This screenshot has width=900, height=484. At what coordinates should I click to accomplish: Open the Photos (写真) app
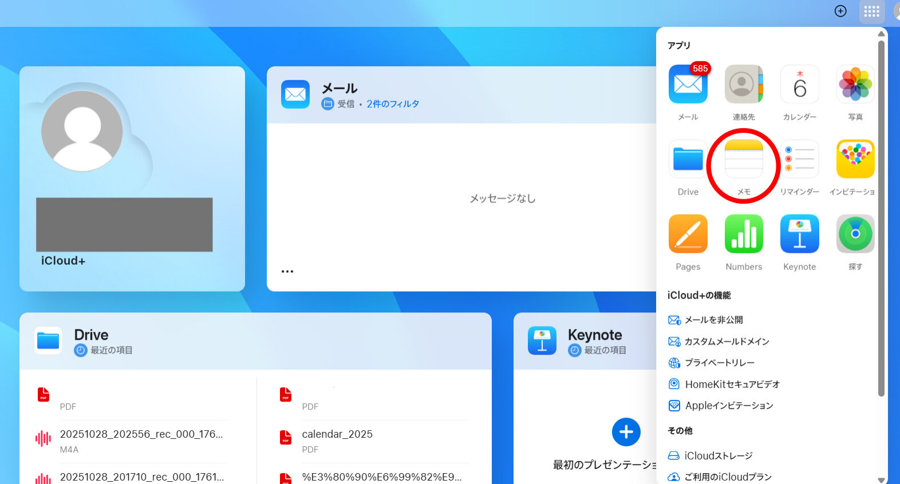[x=855, y=84]
